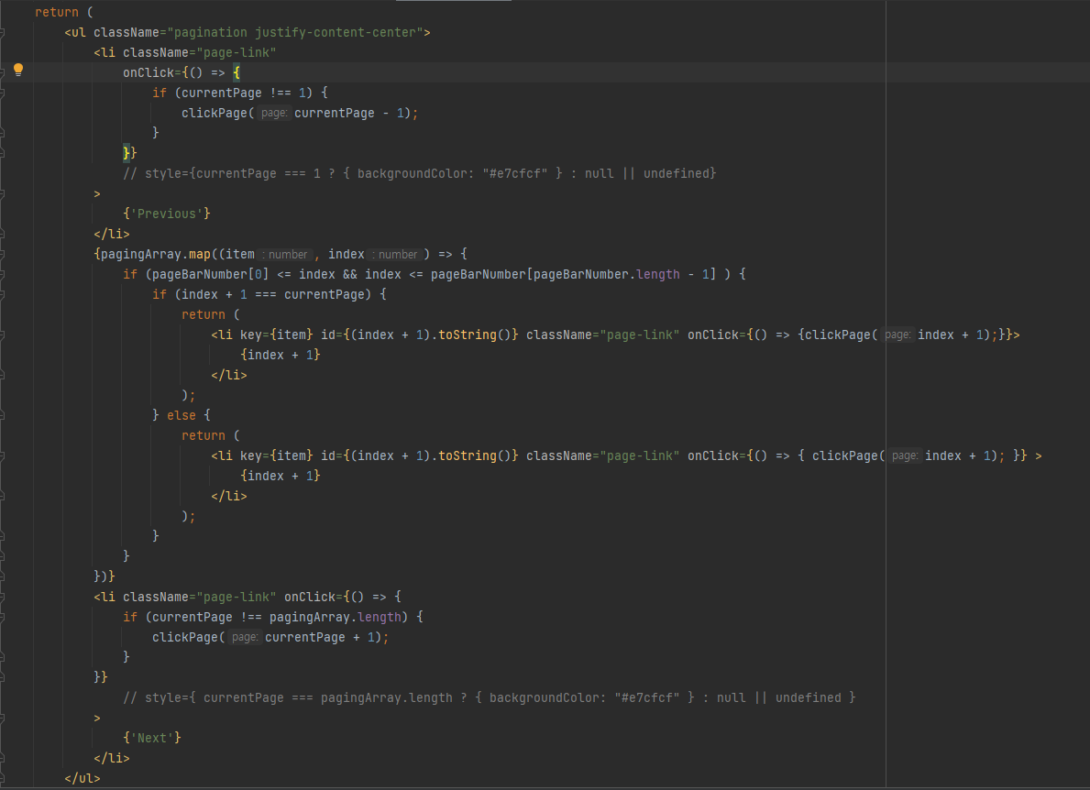Fold the 'if (pageBarNumber[0] <= index' block
Viewport: 1090px width, 790px height.
tap(2, 274)
